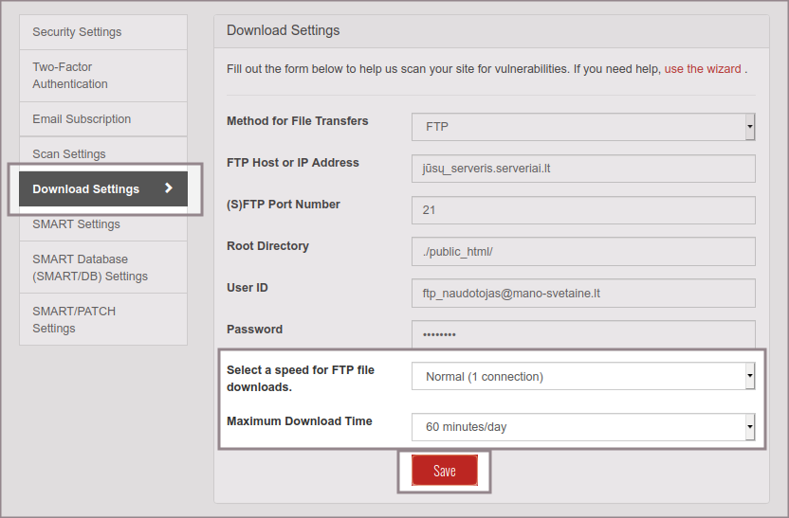Viewport: 789px width, 518px height.
Task: Follow the 'use the wizard' link
Action: click(x=703, y=69)
